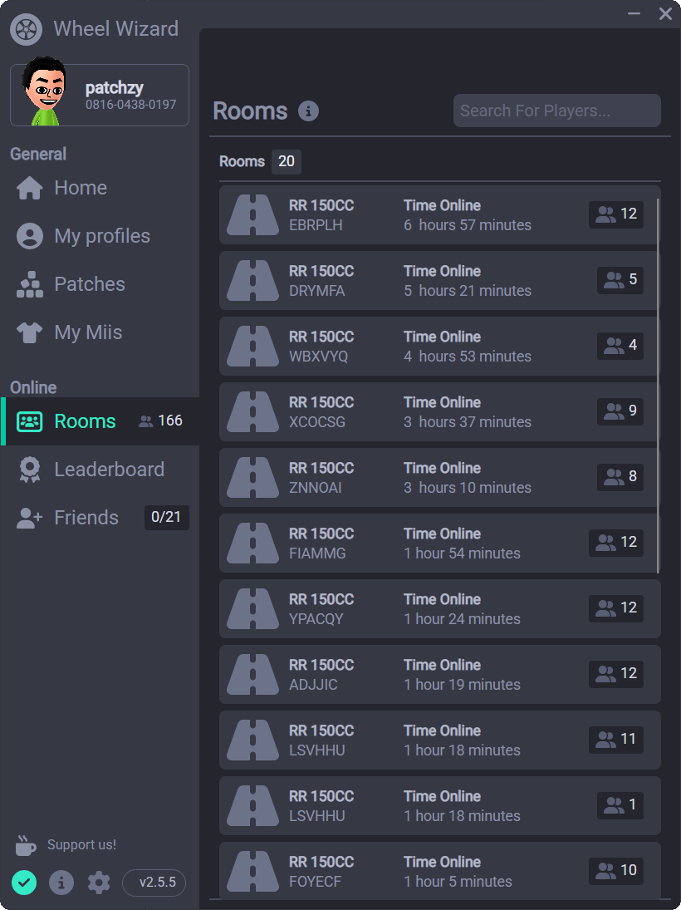
Task: Select the Rooms sidebar item
Action: (x=100, y=421)
